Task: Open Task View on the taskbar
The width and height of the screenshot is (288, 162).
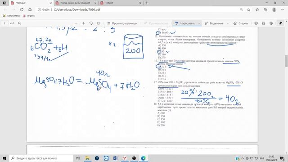Action: tap(78, 158)
